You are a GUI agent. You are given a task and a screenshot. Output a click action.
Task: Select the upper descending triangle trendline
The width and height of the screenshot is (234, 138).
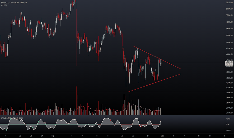(x=157, y=57)
